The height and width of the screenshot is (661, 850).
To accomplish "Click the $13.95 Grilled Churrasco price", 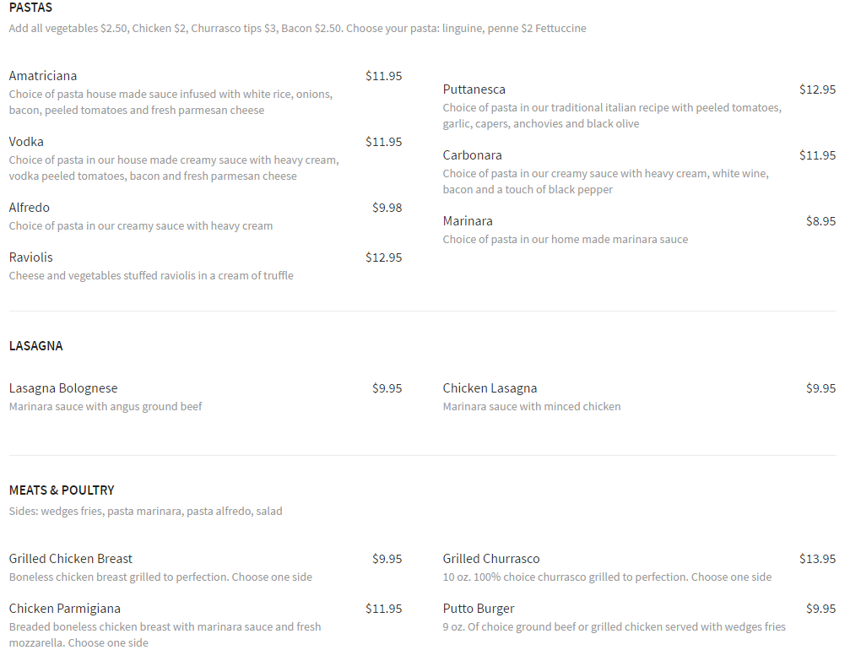I will [x=817, y=559].
